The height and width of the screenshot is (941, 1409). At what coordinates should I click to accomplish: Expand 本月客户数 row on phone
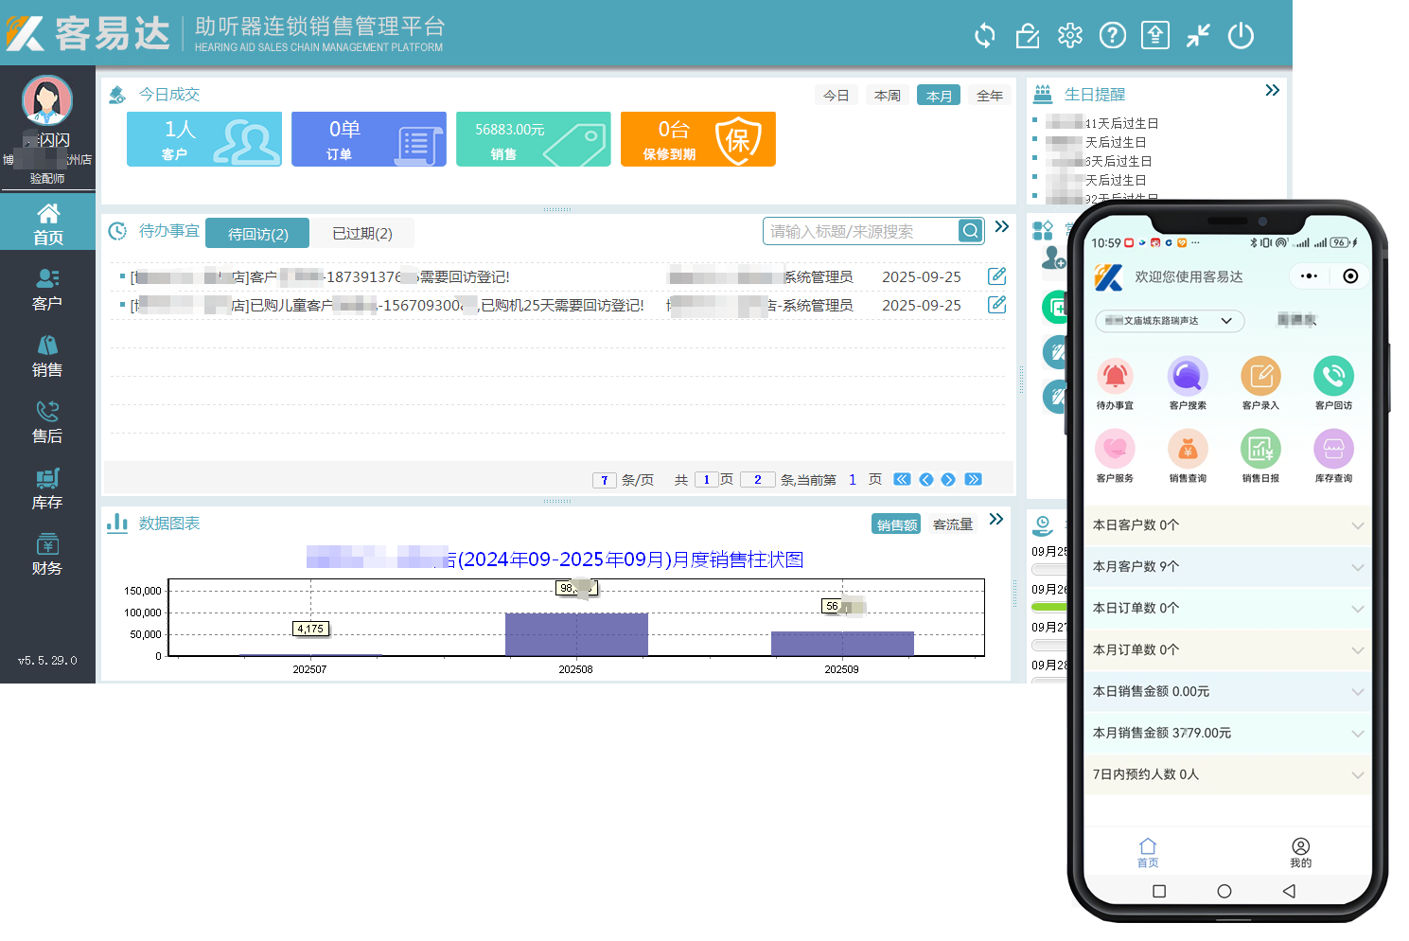1227,566
